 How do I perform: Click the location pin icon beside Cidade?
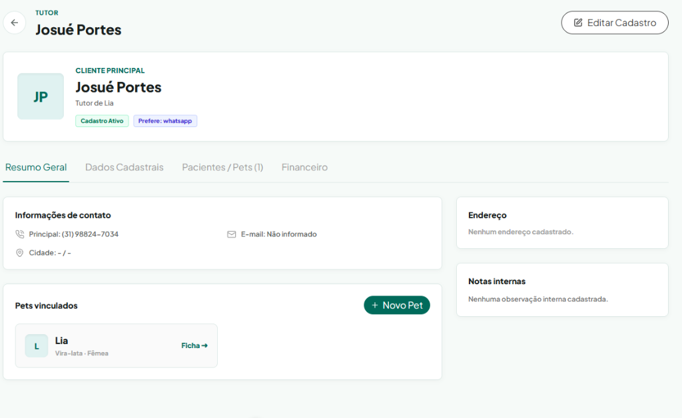tap(19, 253)
